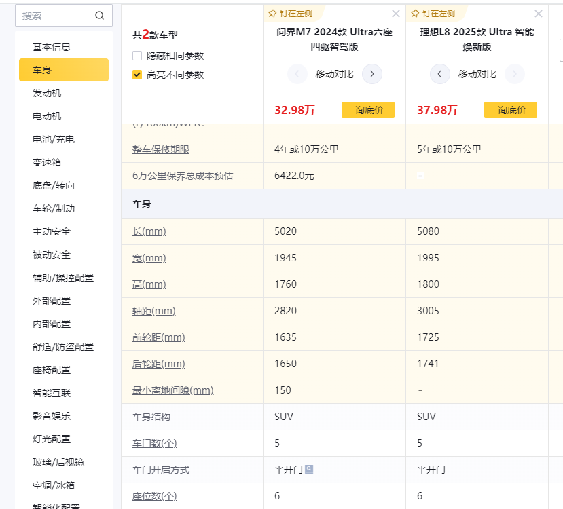
Task: Open 车身结构 parameter link
Action: click(151, 417)
